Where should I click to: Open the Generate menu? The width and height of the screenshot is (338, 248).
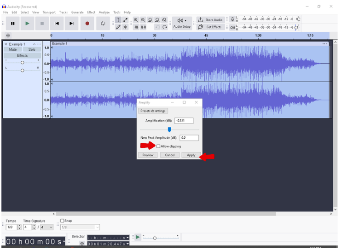click(77, 12)
